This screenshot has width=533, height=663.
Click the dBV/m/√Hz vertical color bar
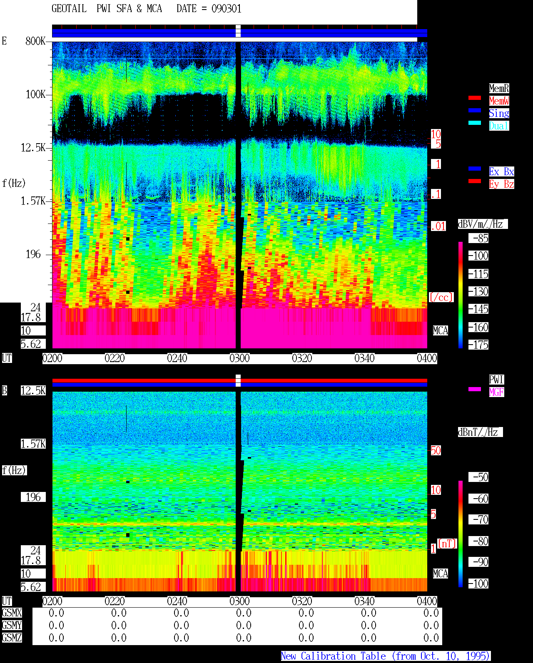coord(461,295)
